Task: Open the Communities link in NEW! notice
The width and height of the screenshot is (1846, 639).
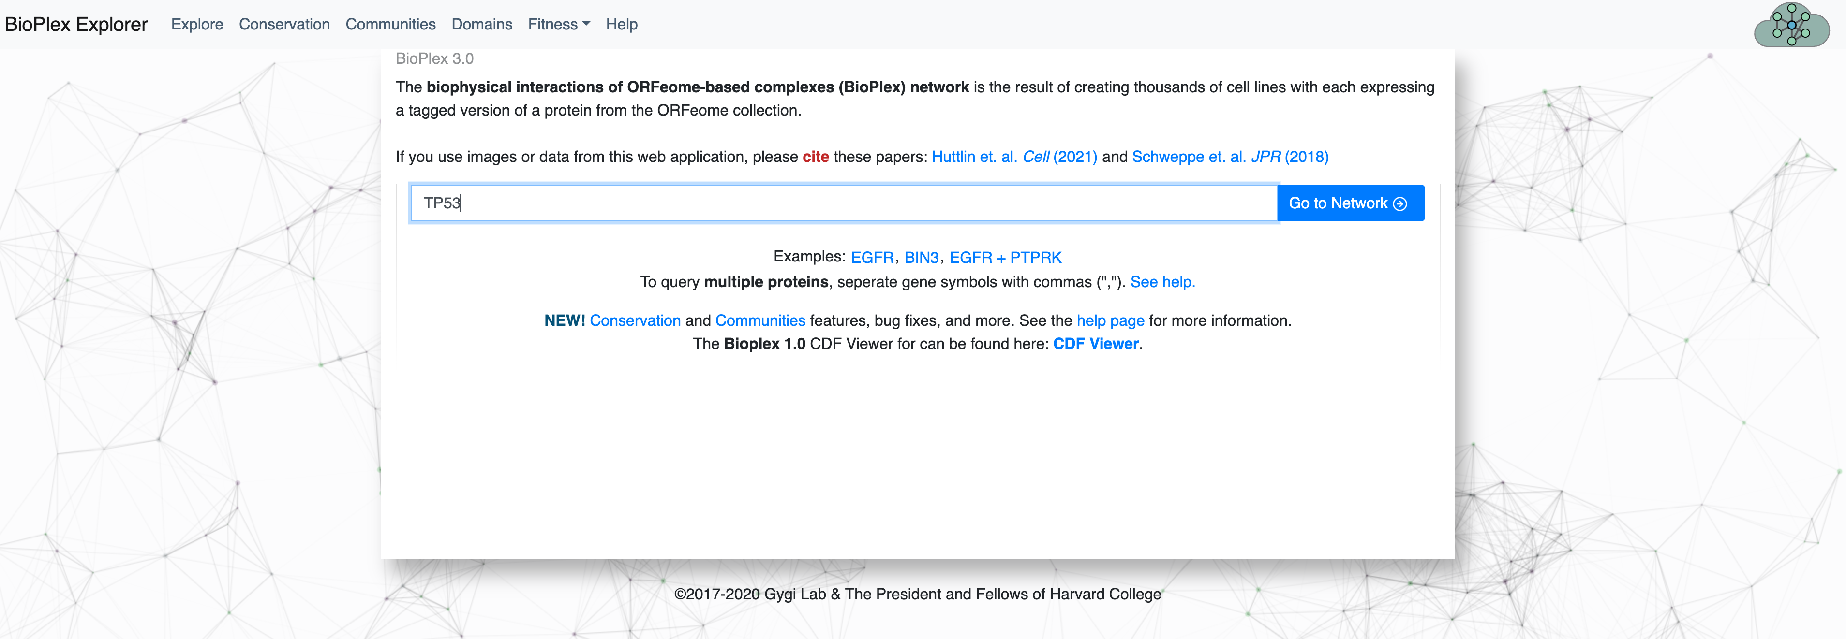Action: coord(759,321)
